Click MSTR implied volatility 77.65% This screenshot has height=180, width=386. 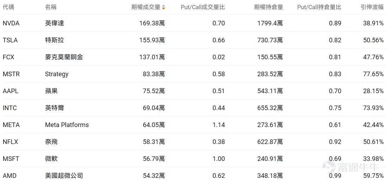tap(373, 74)
